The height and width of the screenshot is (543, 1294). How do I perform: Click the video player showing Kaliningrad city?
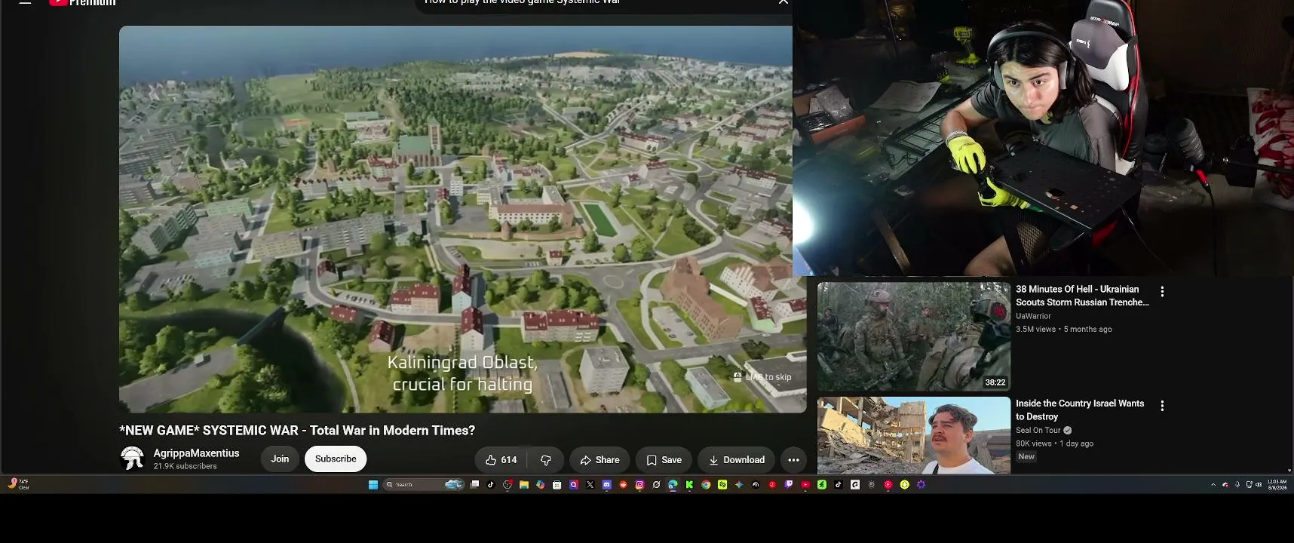(462, 219)
